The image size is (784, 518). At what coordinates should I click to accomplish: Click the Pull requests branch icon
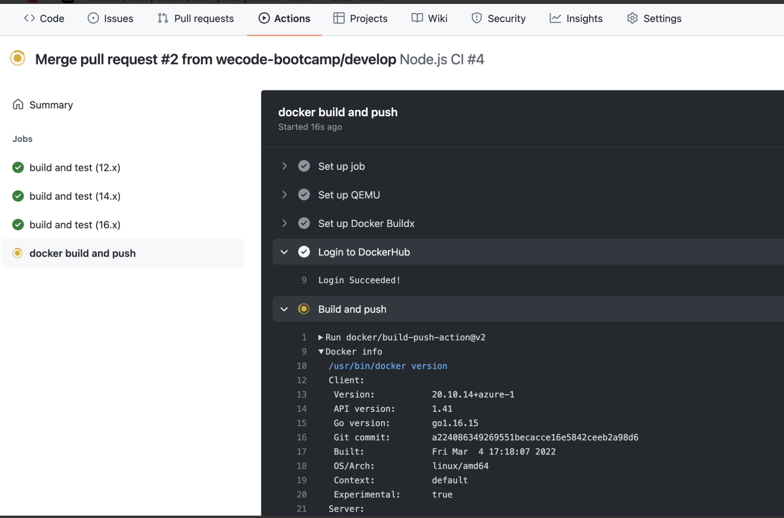[x=163, y=18]
